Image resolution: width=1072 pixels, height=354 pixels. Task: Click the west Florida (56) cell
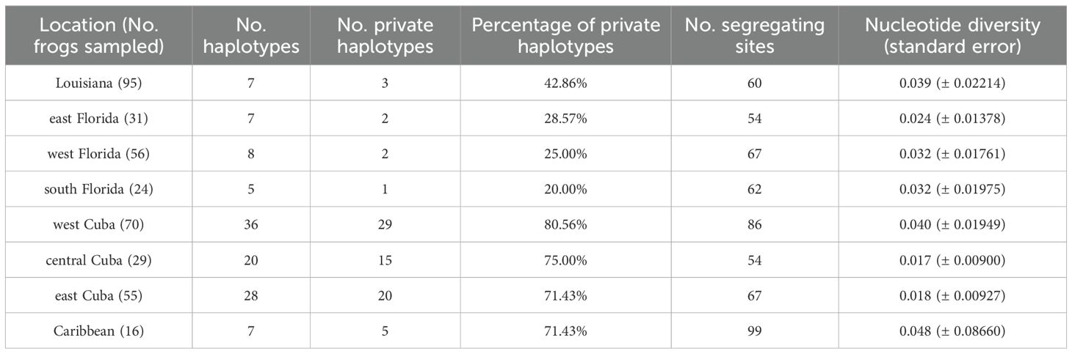(x=98, y=154)
